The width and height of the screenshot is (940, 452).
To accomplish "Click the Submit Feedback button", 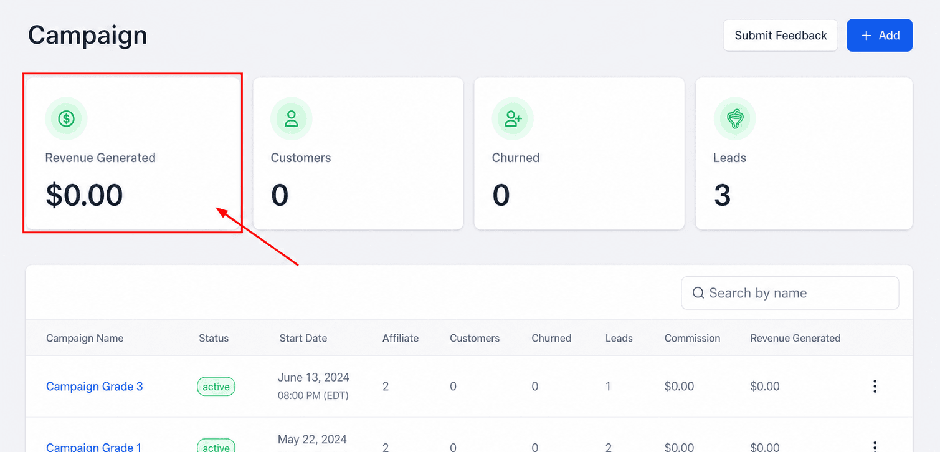I will (781, 36).
